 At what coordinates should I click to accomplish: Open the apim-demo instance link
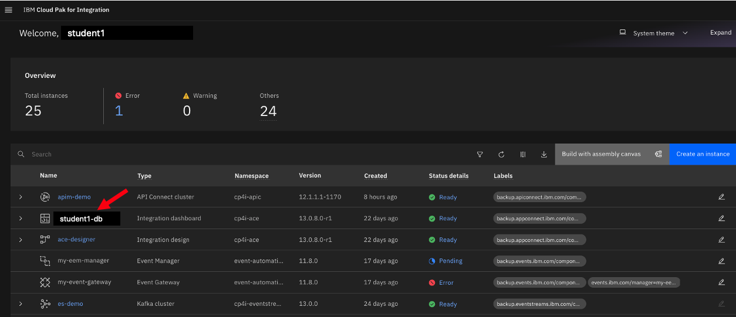coord(74,197)
